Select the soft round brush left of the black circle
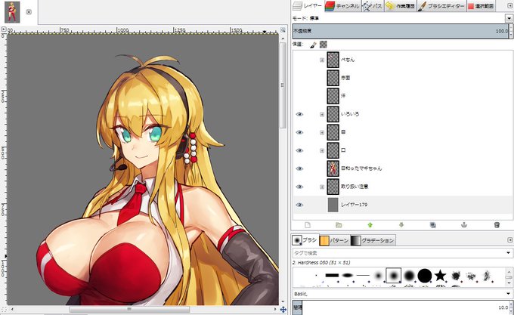This screenshot has height=315, width=514. (409, 276)
